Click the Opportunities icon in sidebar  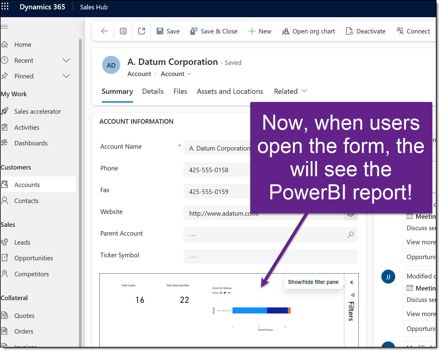tap(5, 258)
